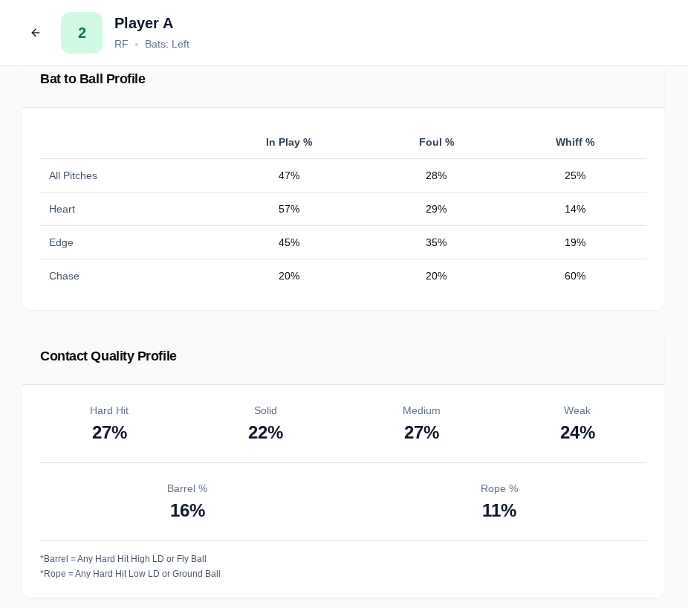Screen dimensions: 688x608
Task: Click the Solid 22% value
Action: (x=265, y=433)
